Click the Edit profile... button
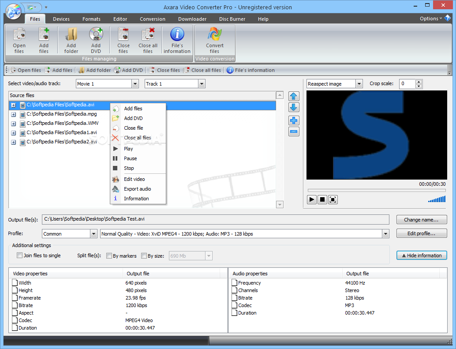The width and height of the screenshot is (456, 349). pos(422,233)
